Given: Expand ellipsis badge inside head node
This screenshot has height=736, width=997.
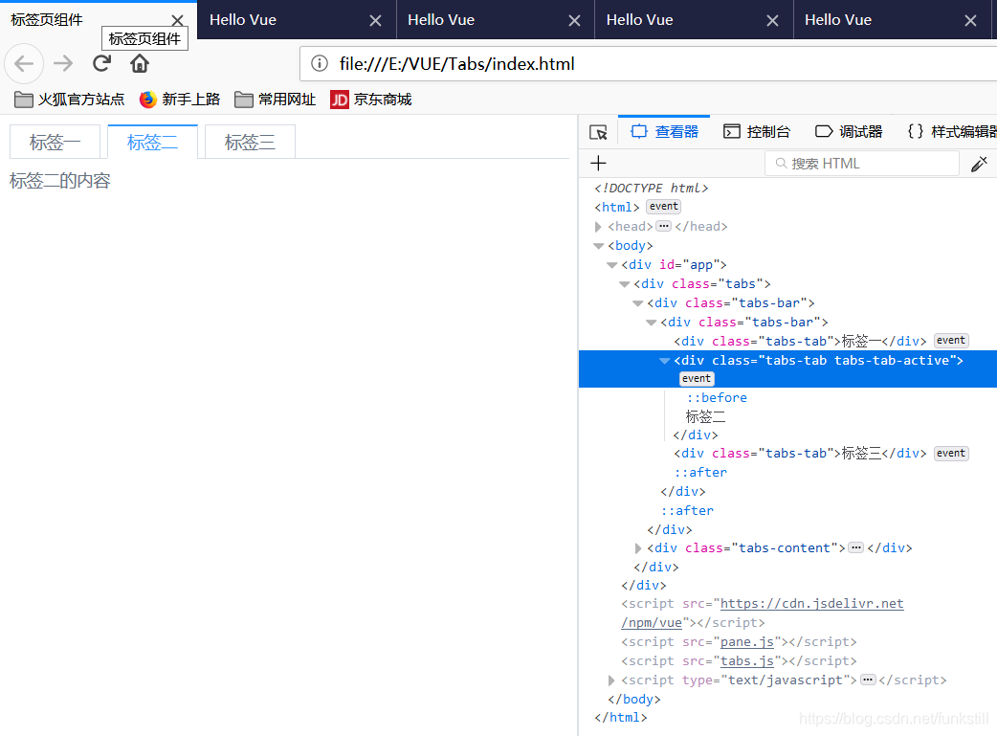Looking at the screenshot, I should (x=664, y=226).
